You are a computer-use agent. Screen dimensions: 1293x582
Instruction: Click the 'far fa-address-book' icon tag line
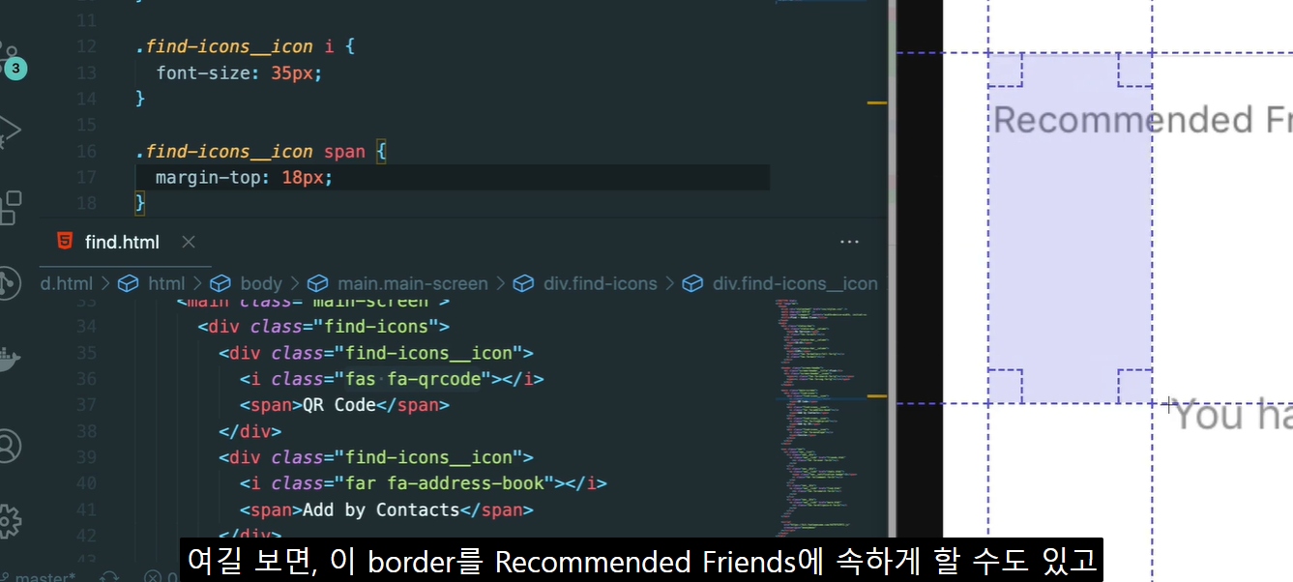(424, 483)
